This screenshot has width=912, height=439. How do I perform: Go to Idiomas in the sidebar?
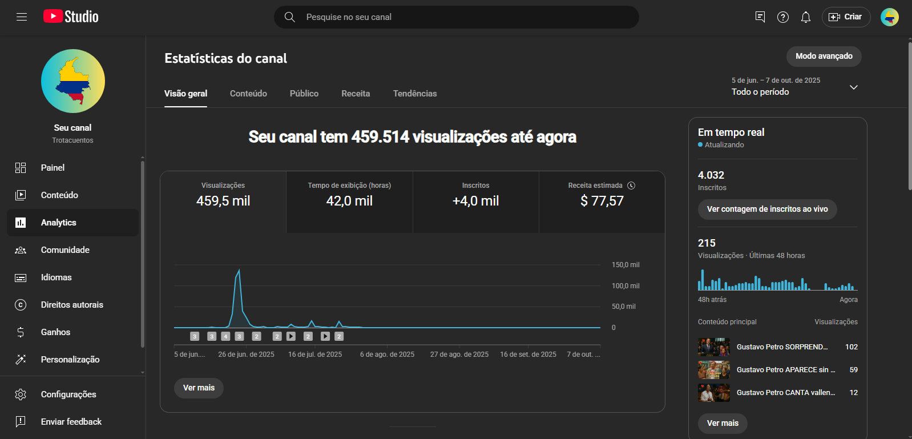[72, 277]
